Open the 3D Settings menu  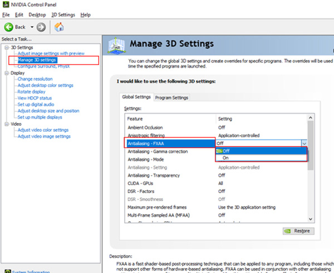pyautogui.click(x=63, y=14)
